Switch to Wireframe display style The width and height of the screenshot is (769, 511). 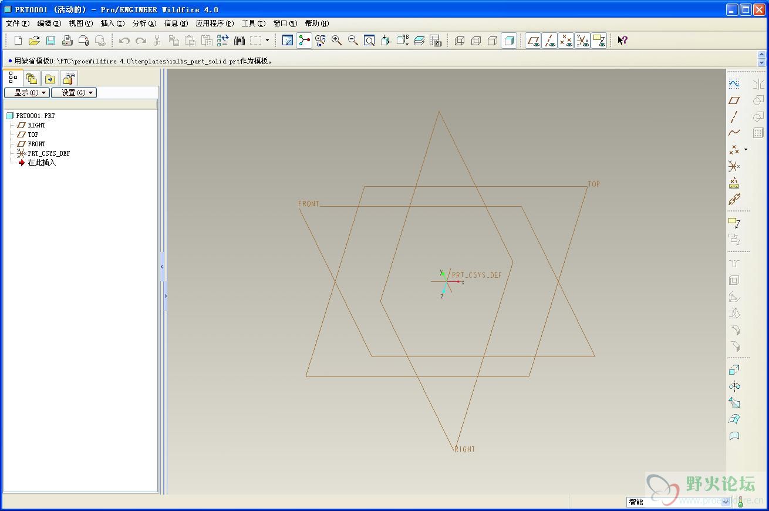(x=460, y=41)
